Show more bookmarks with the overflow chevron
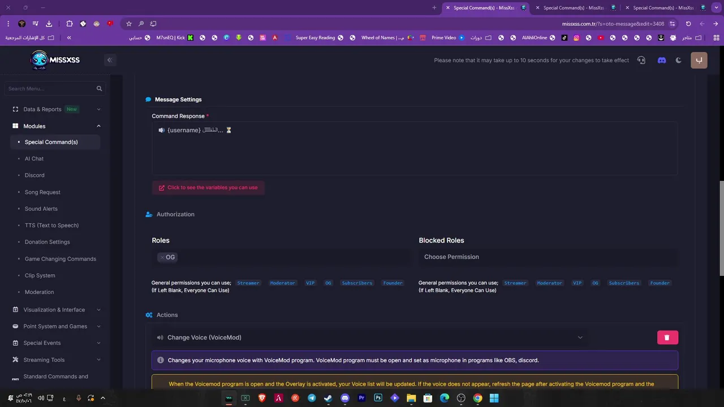The image size is (724, 407). [69, 38]
